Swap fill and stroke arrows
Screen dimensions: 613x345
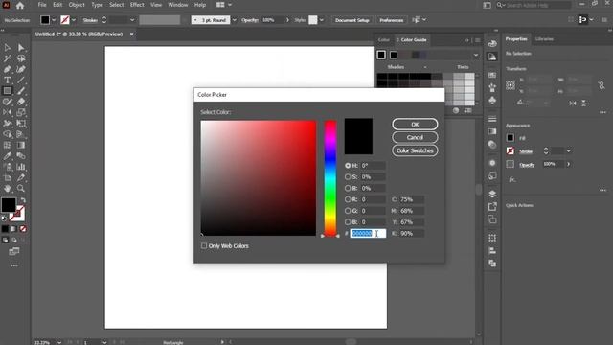tap(23, 200)
